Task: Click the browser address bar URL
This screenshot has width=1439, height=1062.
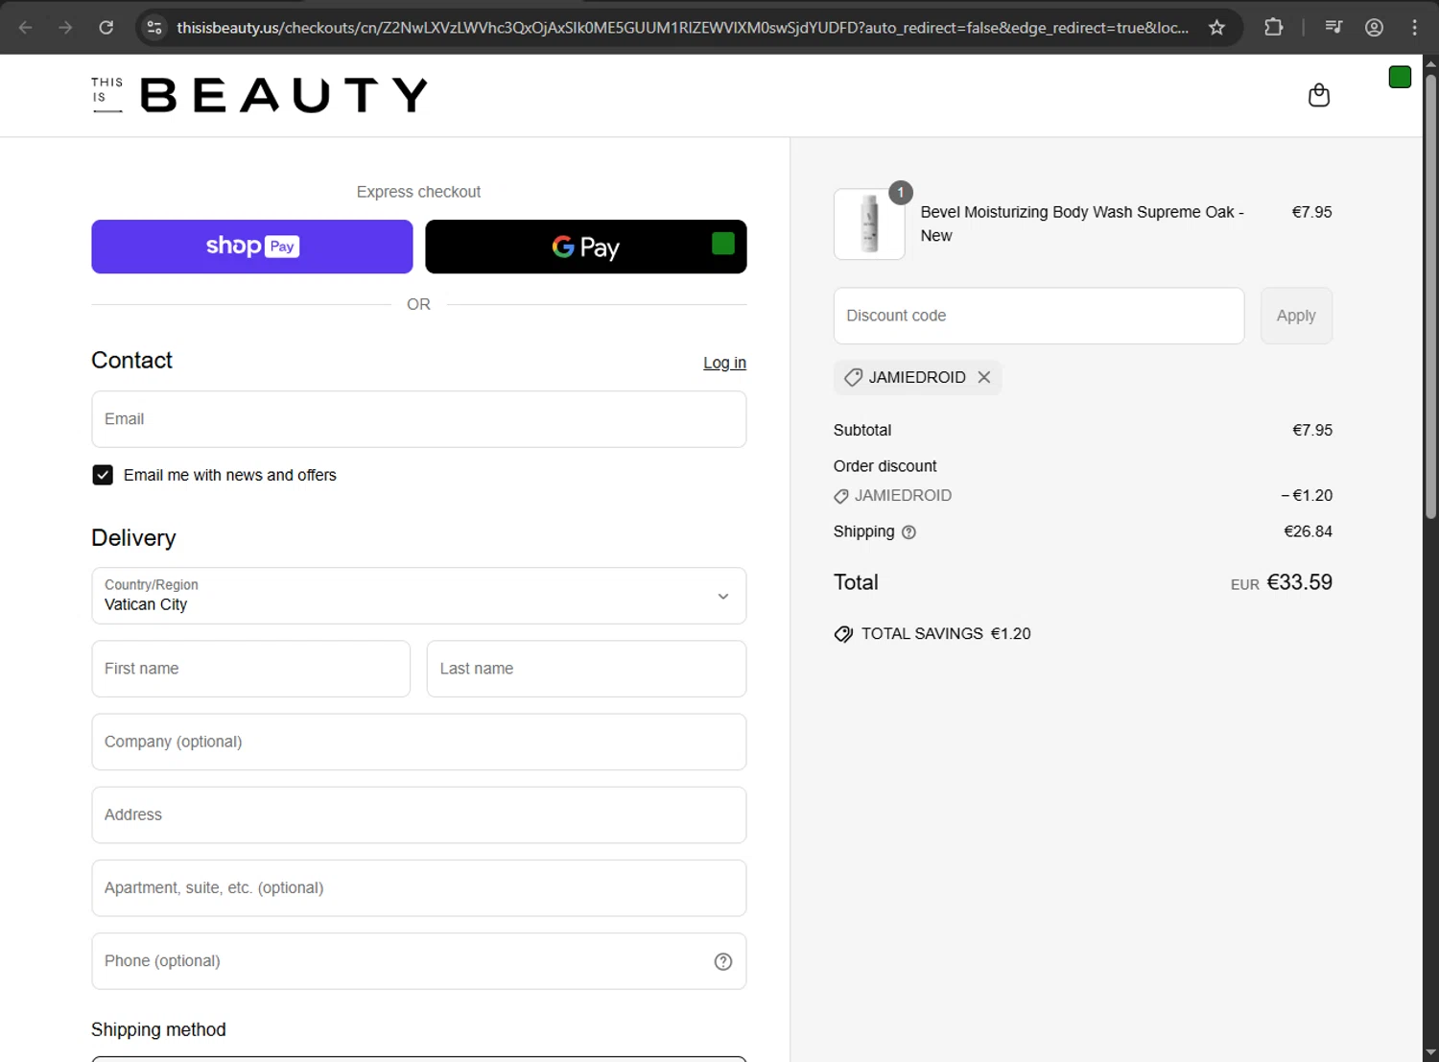Action: click(682, 27)
